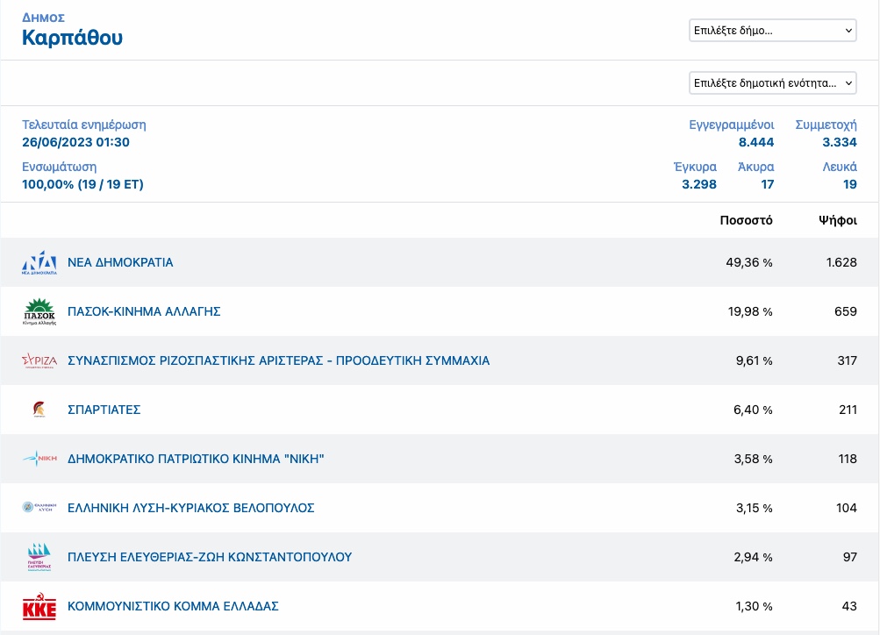
Task: Click the 1.628 votes cell
Action: 841,262
